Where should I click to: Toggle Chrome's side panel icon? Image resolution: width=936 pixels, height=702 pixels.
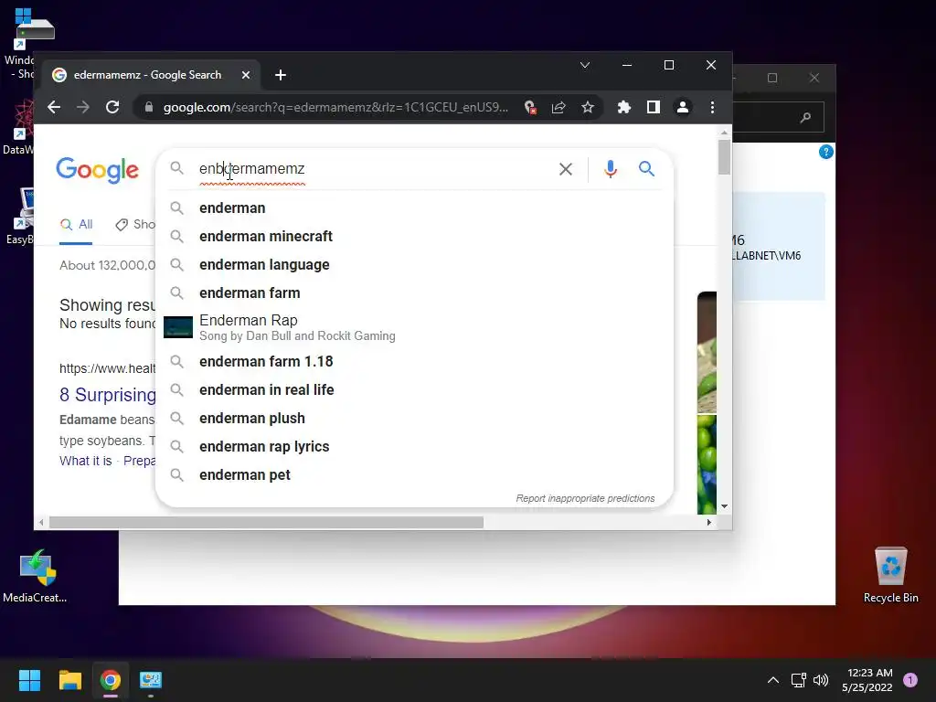point(653,108)
